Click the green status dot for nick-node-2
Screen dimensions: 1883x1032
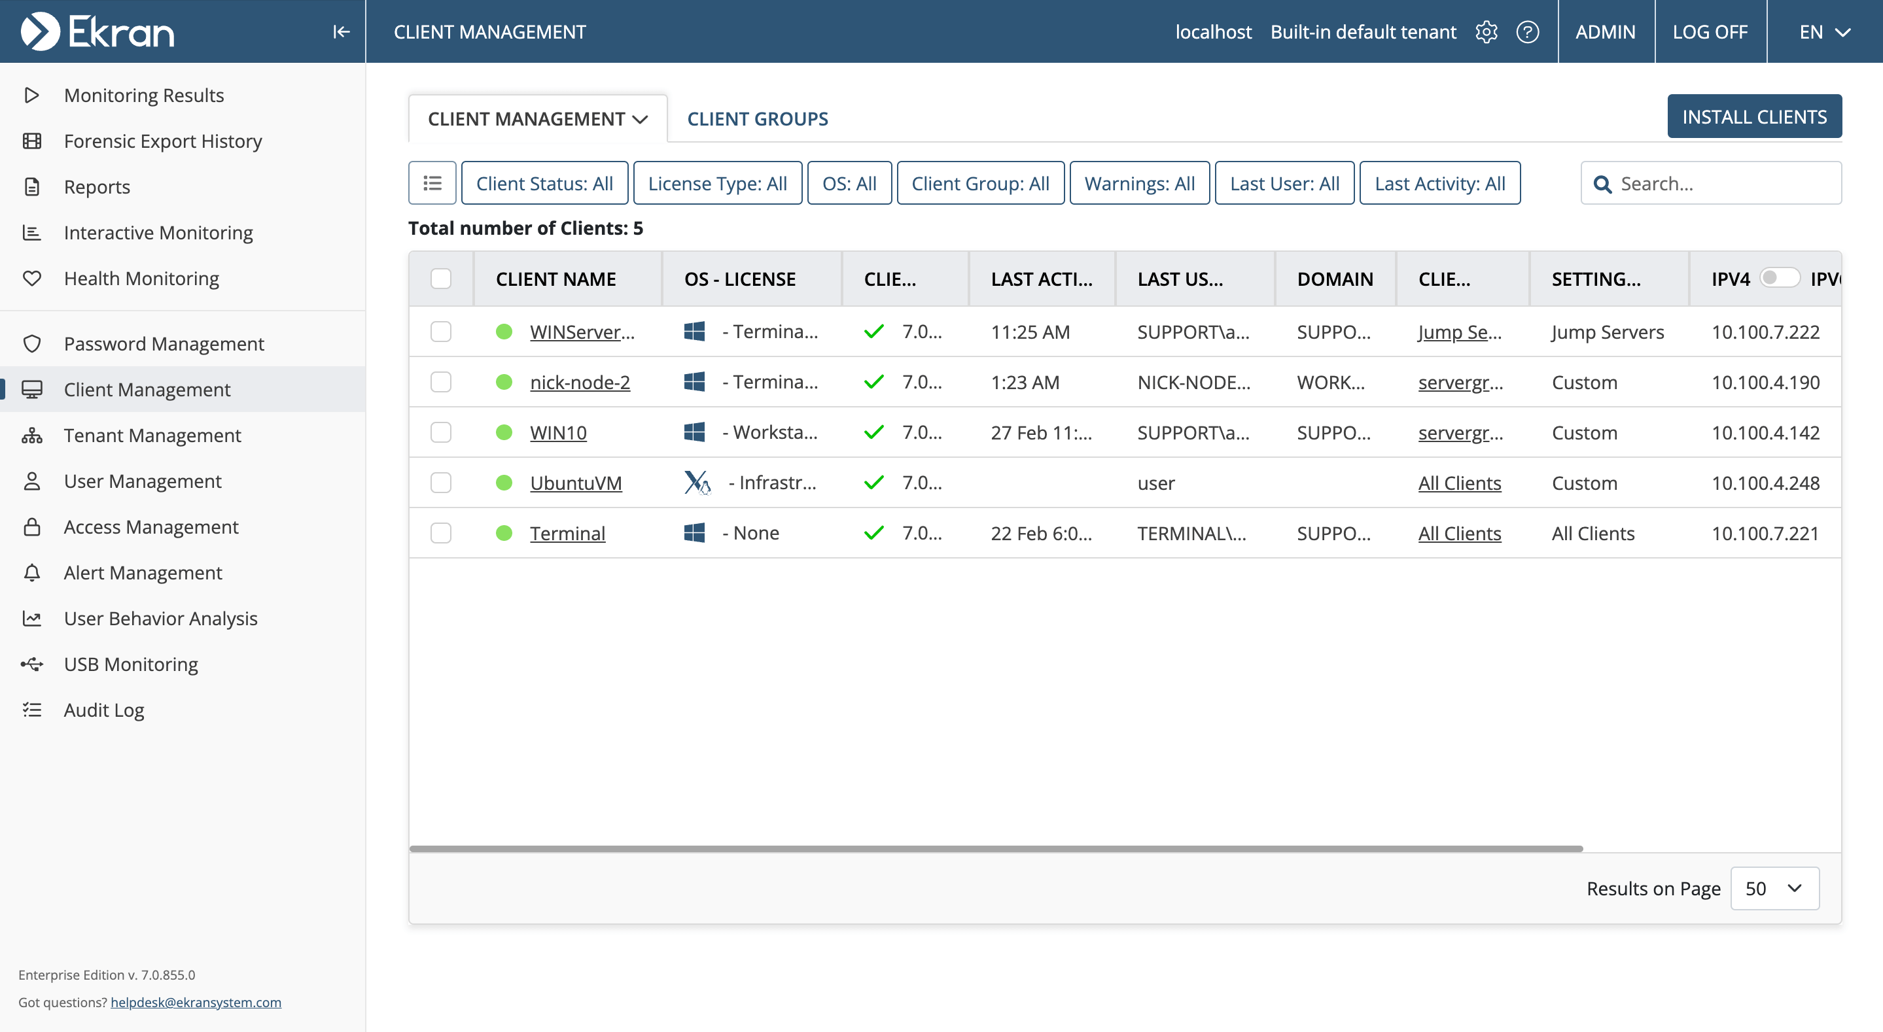(504, 382)
